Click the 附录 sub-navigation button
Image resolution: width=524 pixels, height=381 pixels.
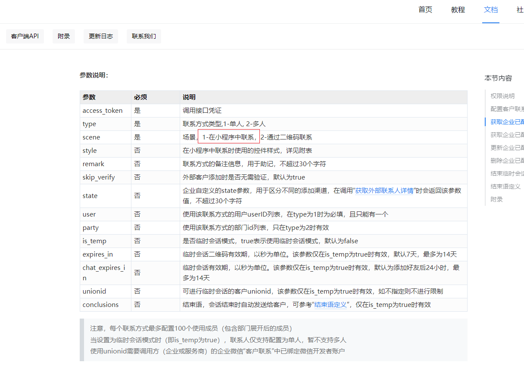pos(64,36)
